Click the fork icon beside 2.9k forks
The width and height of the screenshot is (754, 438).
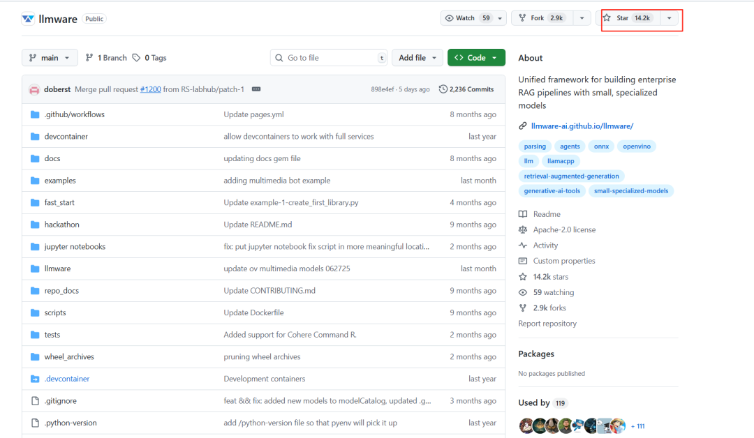point(523,308)
